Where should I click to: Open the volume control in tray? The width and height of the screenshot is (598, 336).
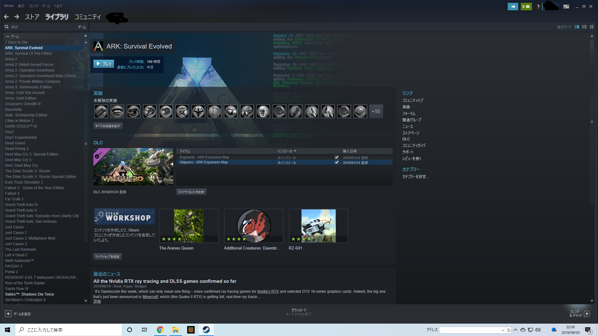(x=538, y=330)
